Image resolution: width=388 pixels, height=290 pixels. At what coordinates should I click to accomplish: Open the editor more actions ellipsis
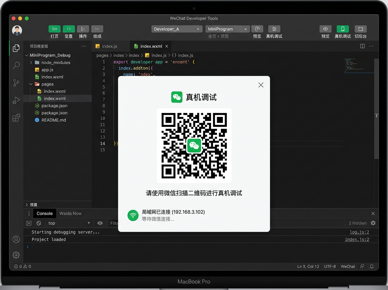371,46
